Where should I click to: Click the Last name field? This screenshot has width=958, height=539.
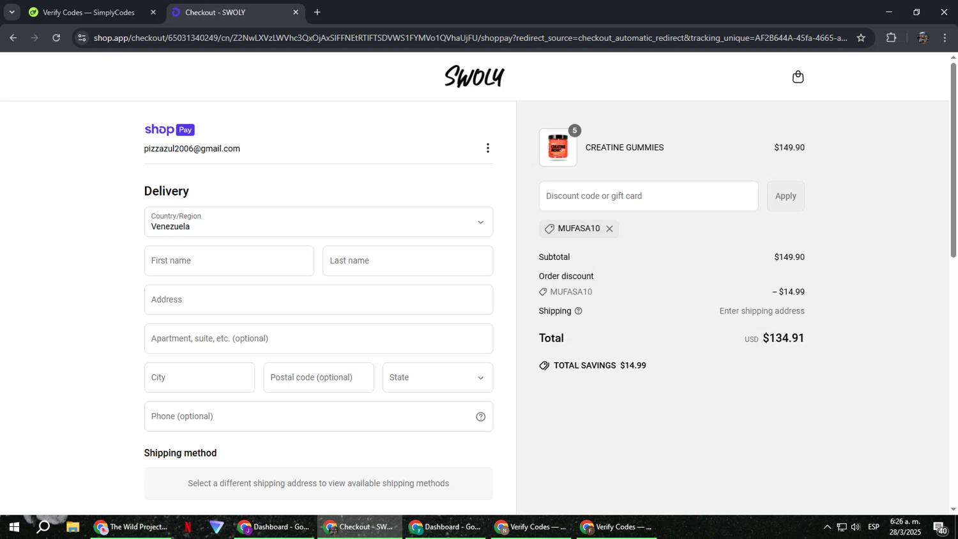(407, 261)
